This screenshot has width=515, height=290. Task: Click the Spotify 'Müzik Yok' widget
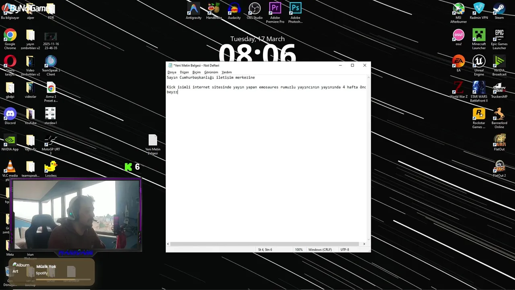click(x=51, y=272)
